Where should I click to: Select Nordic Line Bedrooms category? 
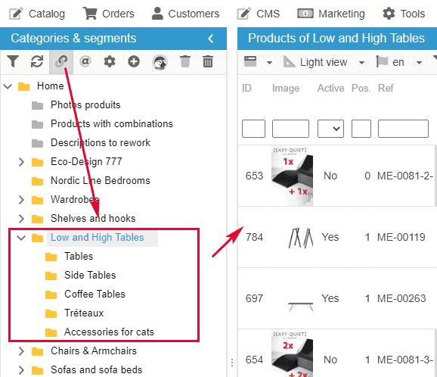tap(101, 180)
